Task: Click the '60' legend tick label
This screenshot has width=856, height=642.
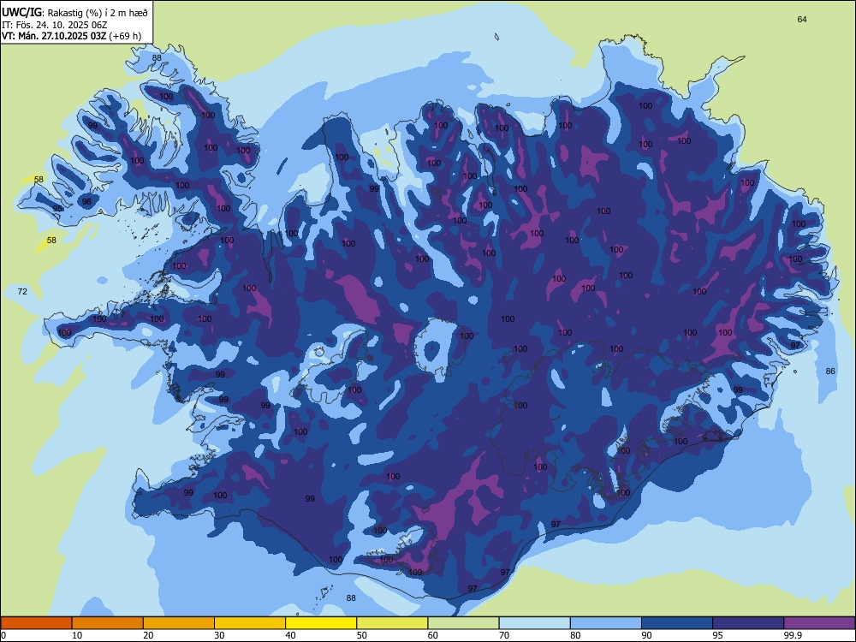Action: [433, 635]
